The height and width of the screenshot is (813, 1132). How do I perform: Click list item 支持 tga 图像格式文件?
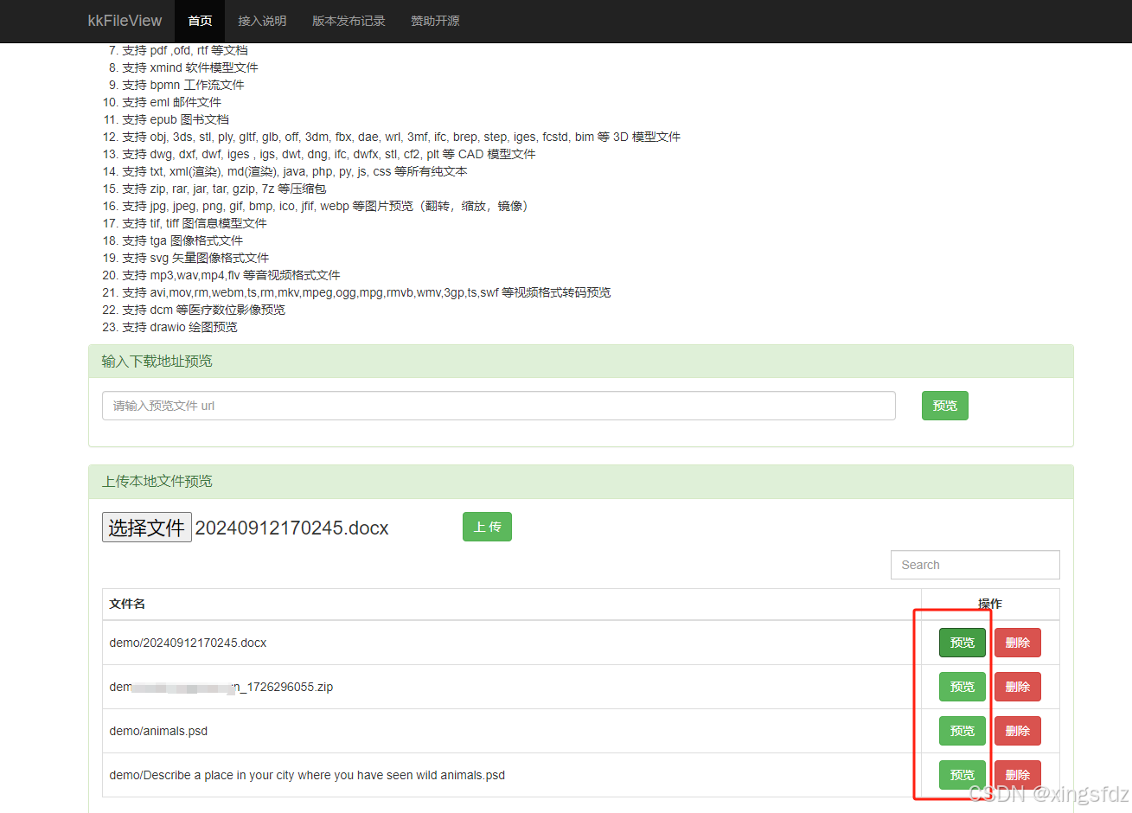(182, 240)
